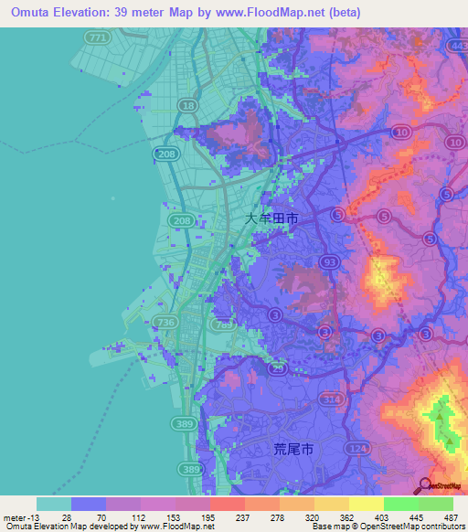Image resolution: width=468 pixels, height=532 pixels.
Task: Click the '362' legend value
Action: (x=346, y=518)
